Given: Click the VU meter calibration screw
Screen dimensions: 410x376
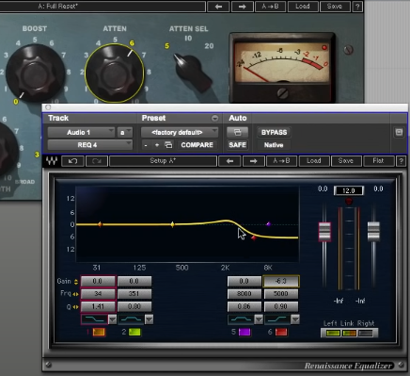Looking at the screenshot, I should tap(283, 93).
